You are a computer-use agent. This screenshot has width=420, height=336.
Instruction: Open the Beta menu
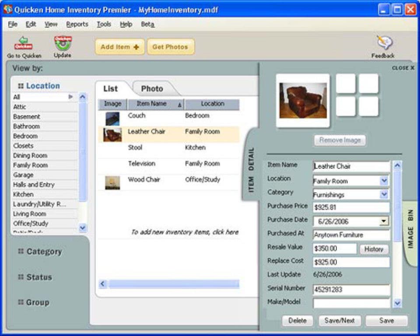(147, 24)
